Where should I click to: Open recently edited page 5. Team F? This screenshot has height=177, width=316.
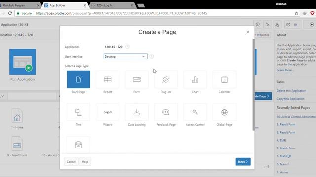coord(283,164)
